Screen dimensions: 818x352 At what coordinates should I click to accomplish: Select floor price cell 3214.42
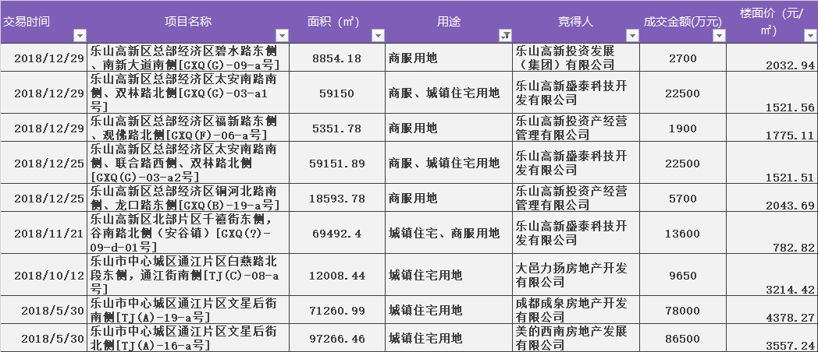(772, 275)
